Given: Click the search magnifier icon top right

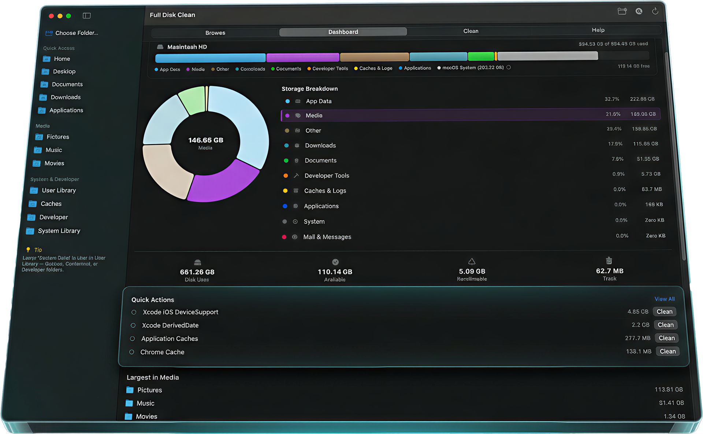Looking at the screenshot, I should (x=639, y=11).
